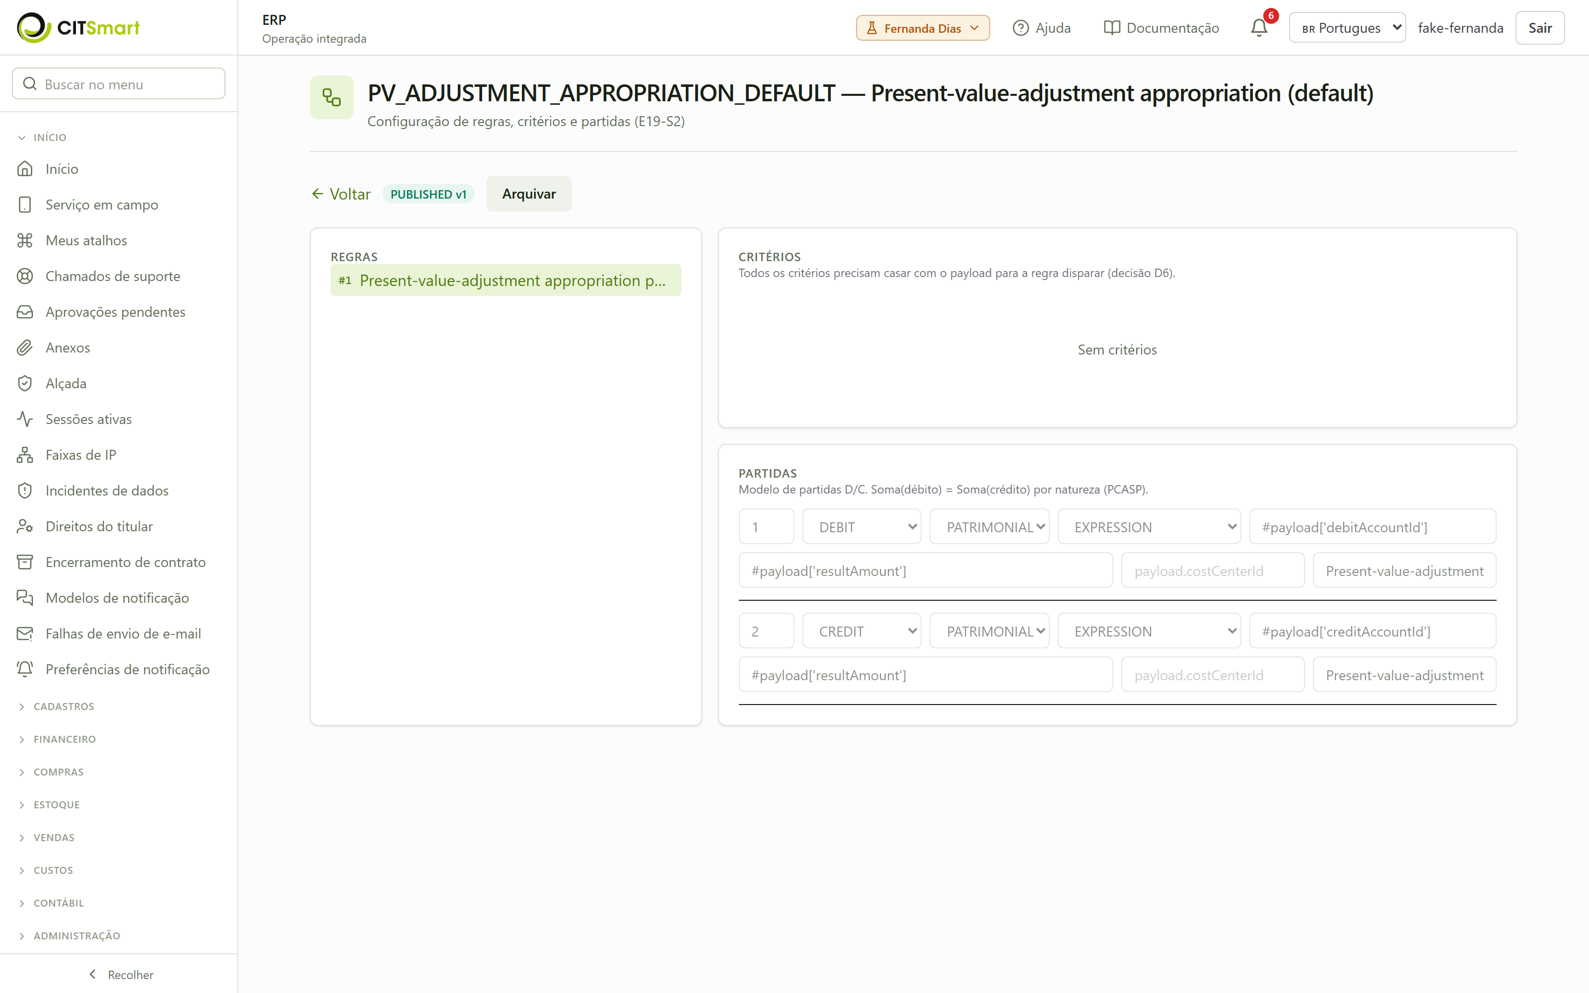Click the Sair logout button

pos(1540,28)
